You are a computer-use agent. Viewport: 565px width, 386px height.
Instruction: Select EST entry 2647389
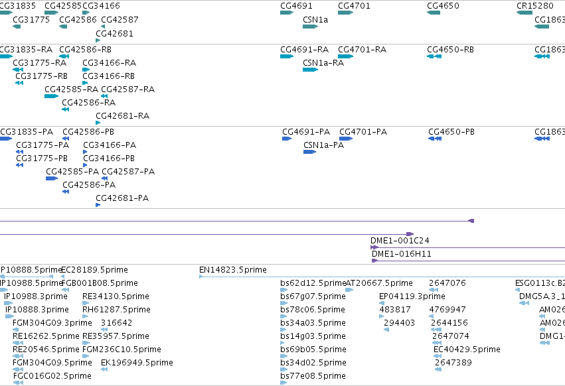pyautogui.click(x=453, y=363)
